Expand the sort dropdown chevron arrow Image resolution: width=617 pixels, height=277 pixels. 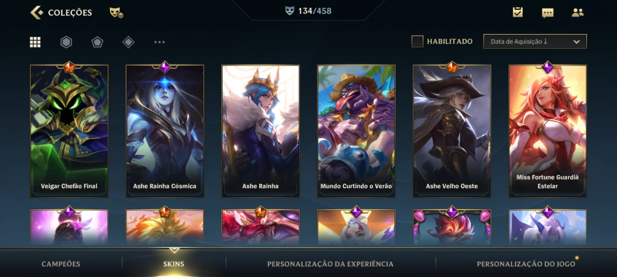[576, 42]
